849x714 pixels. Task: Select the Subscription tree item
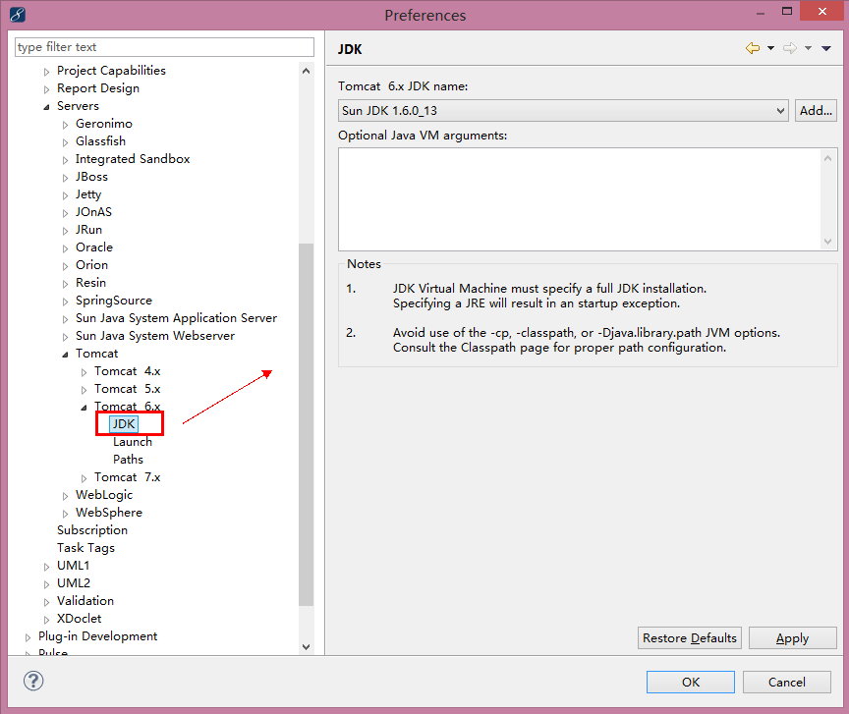(92, 530)
